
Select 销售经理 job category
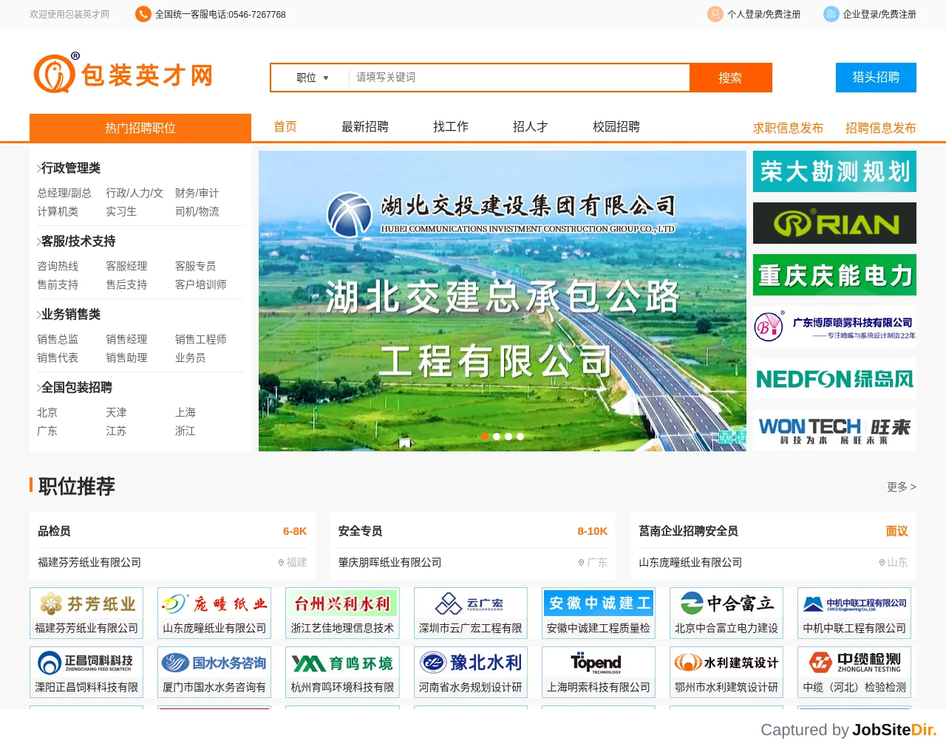[126, 339]
